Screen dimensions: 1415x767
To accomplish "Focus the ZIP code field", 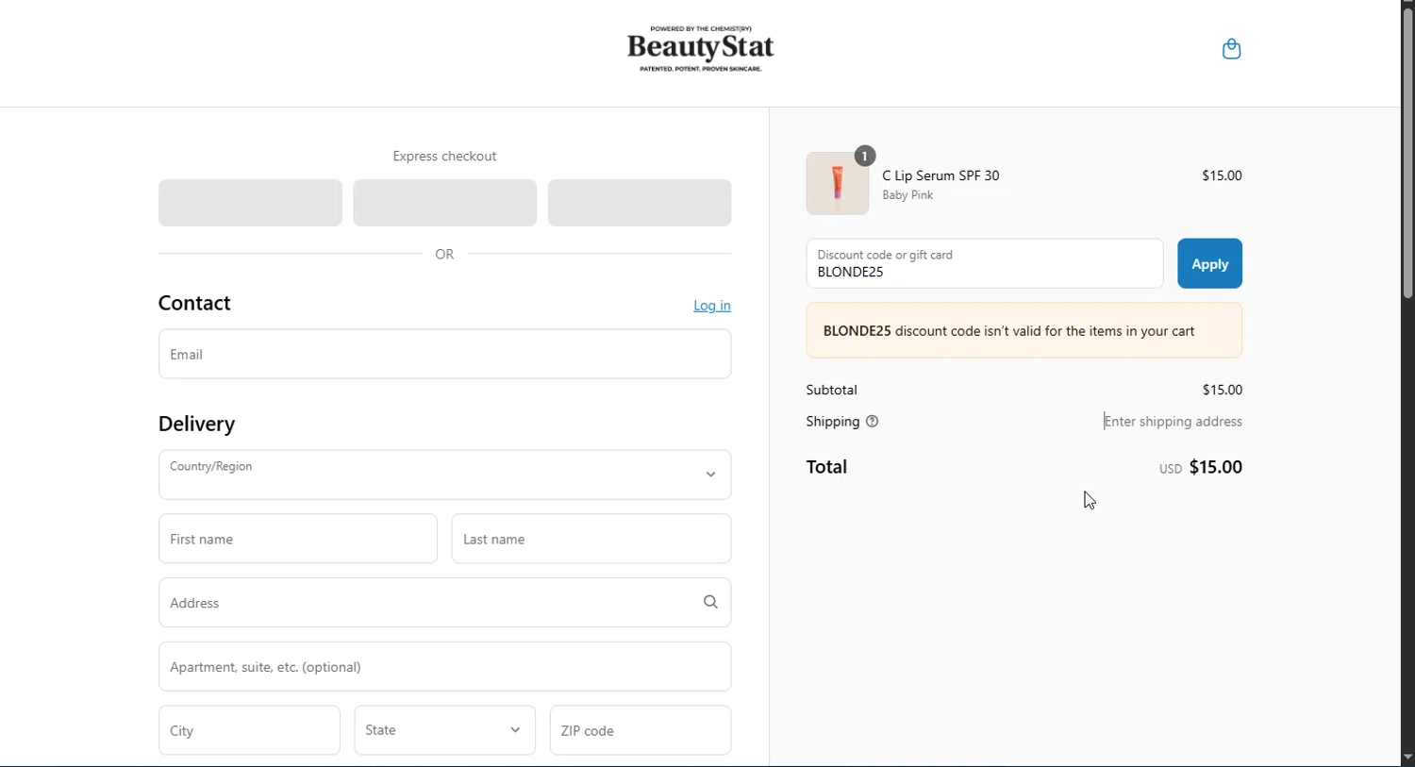I will (x=641, y=730).
